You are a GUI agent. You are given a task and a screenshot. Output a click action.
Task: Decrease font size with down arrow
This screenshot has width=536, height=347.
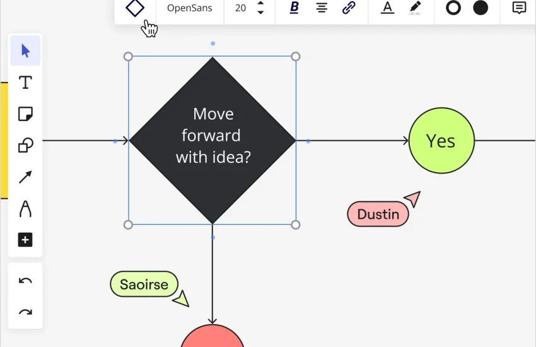[x=260, y=13]
